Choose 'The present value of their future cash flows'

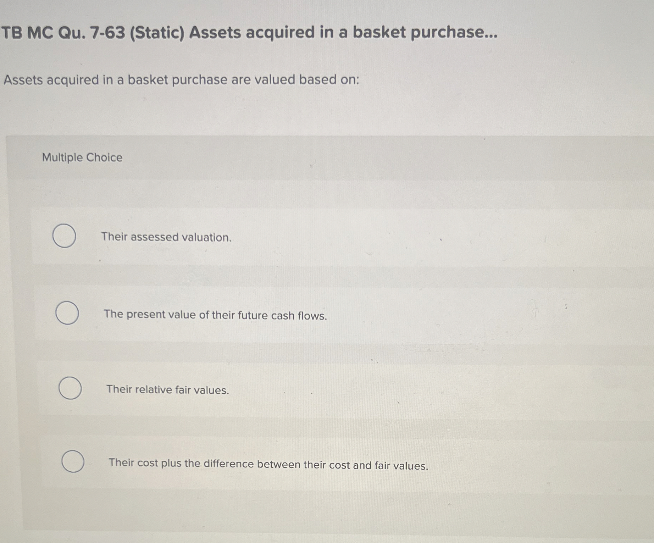tap(67, 313)
